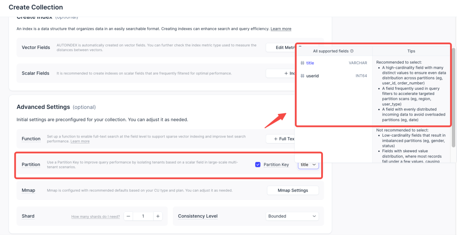The image size is (457, 235).
Task: Decrease shard count with the minus button
Action: coord(127,216)
